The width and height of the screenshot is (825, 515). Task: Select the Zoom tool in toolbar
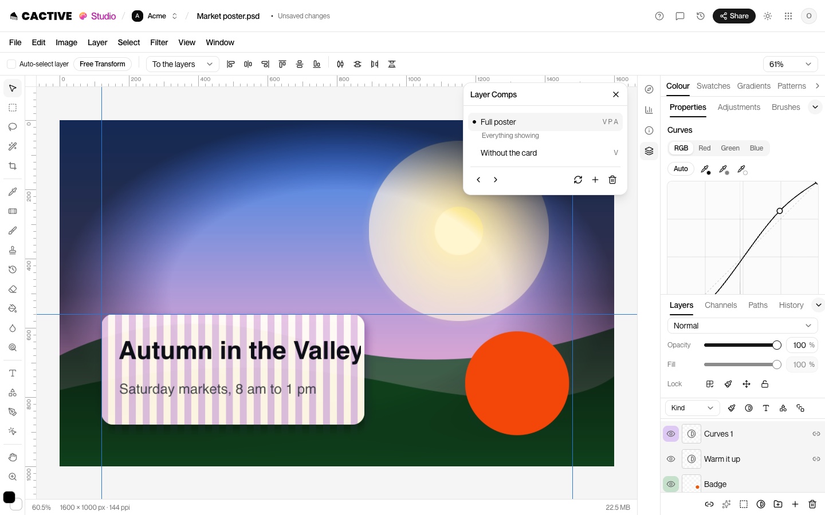pos(13,477)
